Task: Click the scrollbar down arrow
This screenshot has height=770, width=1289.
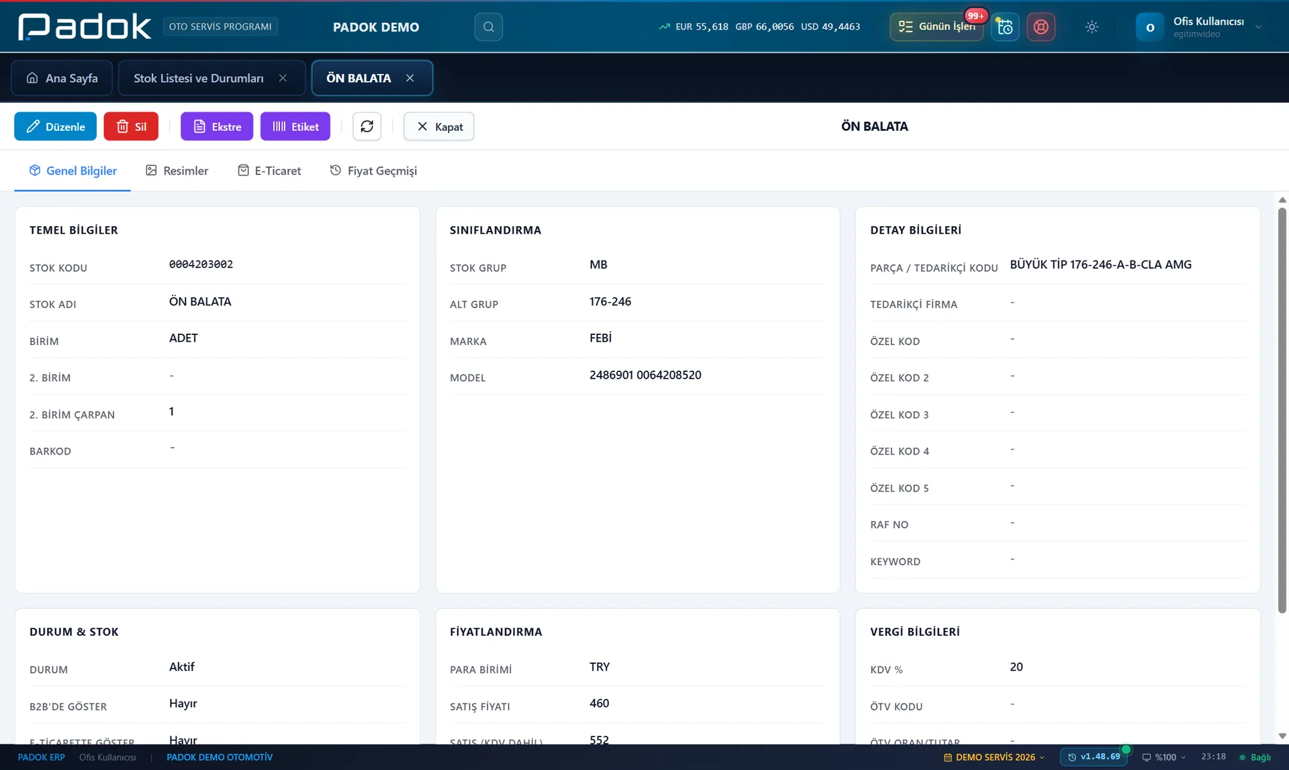Action: tap(1282, 736)
